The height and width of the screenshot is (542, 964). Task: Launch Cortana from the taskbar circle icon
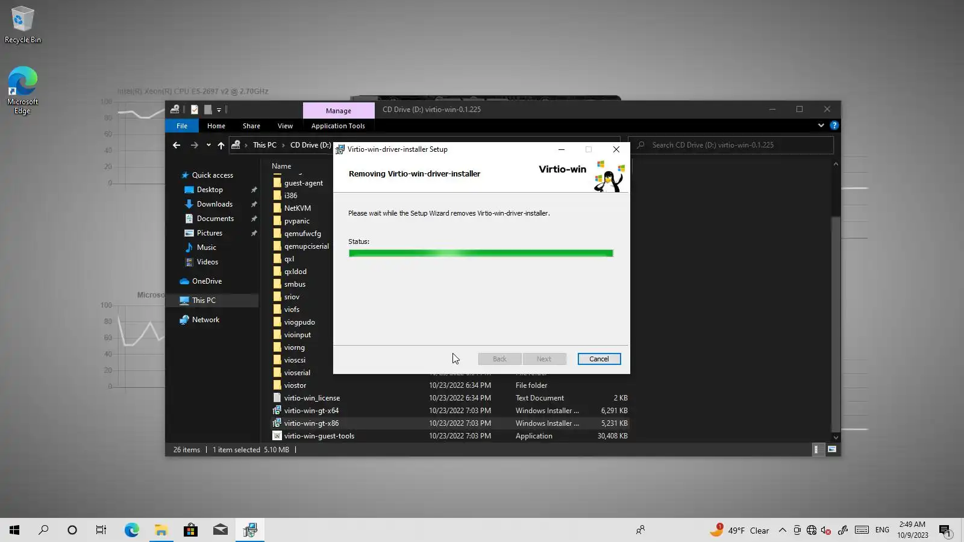point(72,530)
